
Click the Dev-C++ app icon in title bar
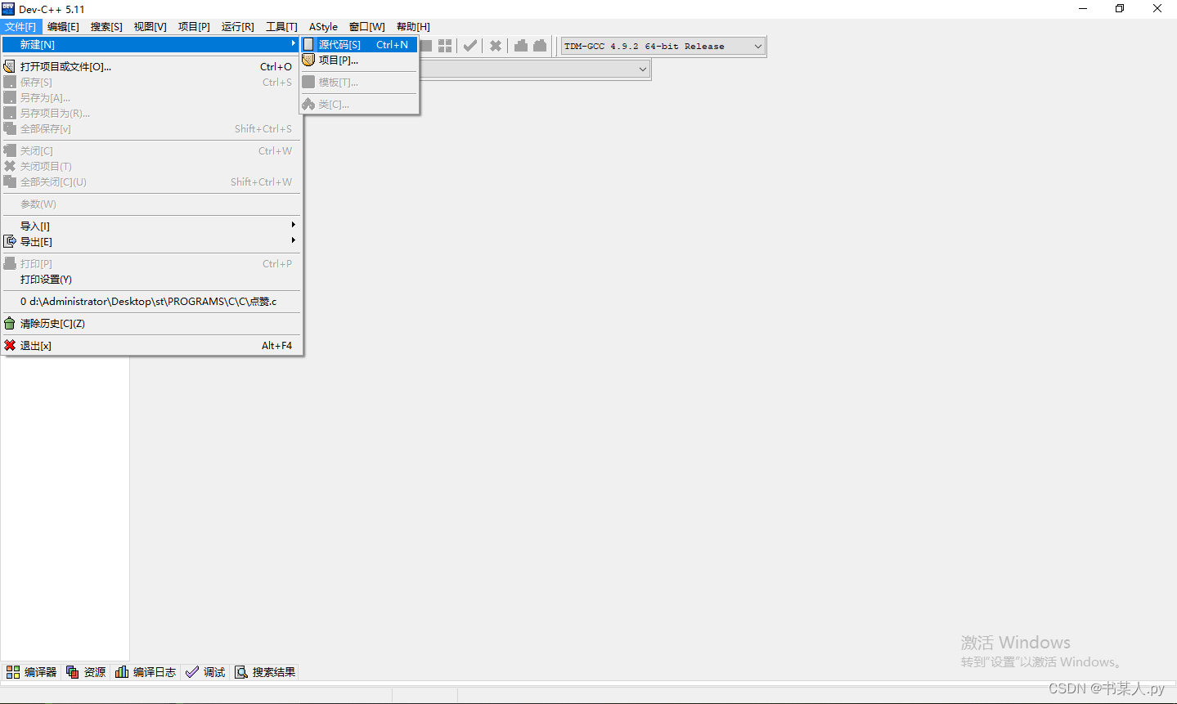[x=8, y=9]
